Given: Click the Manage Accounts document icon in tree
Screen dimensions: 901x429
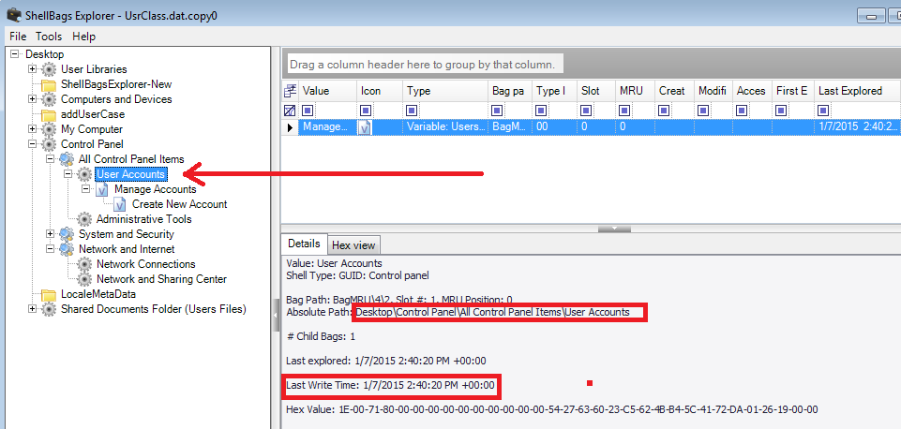Looking at the screenshot, I should pos(103,189).
